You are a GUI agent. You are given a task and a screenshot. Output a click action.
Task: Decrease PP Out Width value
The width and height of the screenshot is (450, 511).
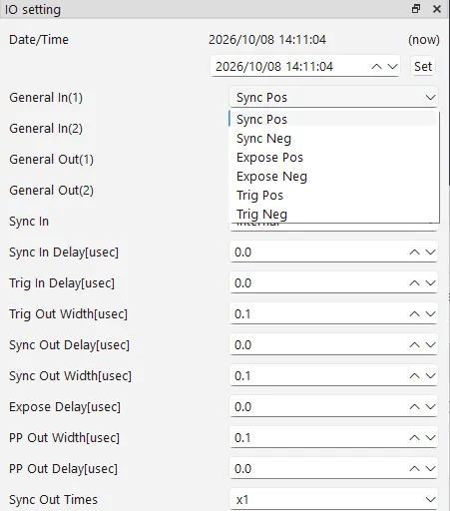pyautogui.click(x=430, y=438)
